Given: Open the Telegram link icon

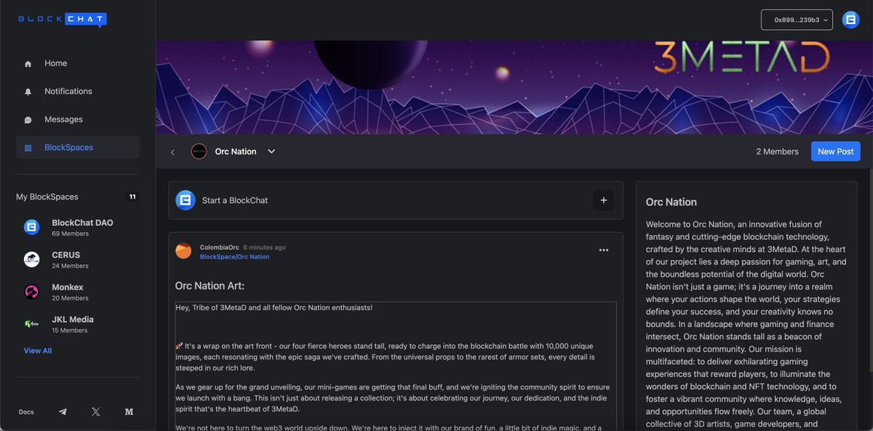Looking at the screenshot, I should tap(63, 412).
